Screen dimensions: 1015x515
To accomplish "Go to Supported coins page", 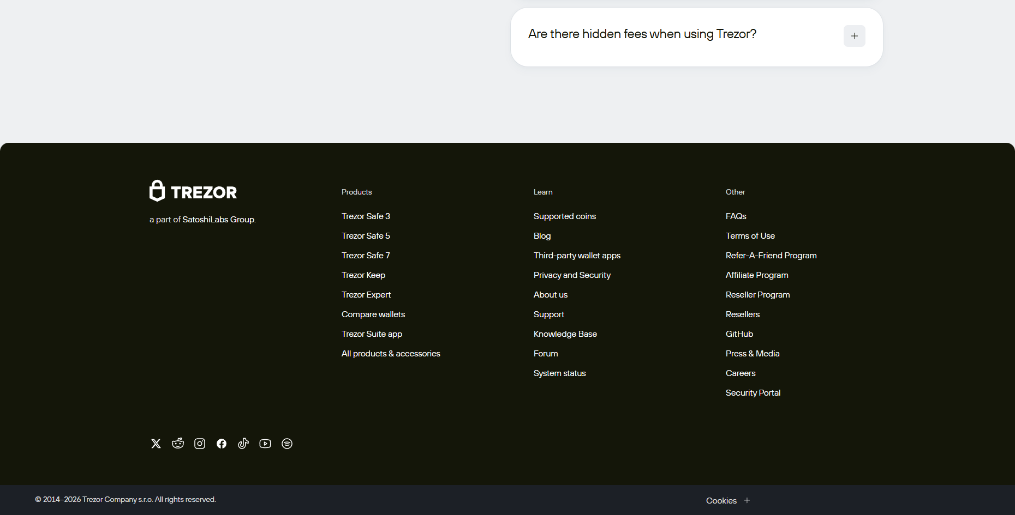I will (x=564, y=216).
